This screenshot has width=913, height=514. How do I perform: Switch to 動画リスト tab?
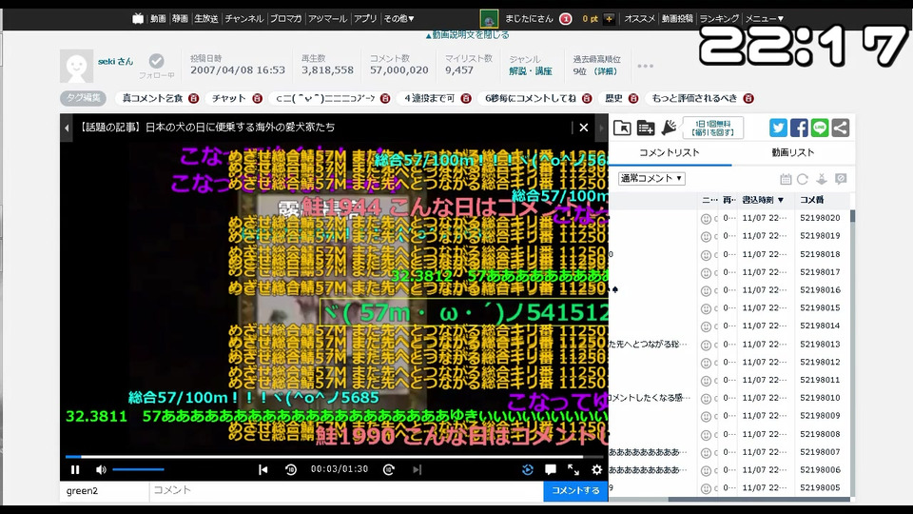[x=792, y=152]
